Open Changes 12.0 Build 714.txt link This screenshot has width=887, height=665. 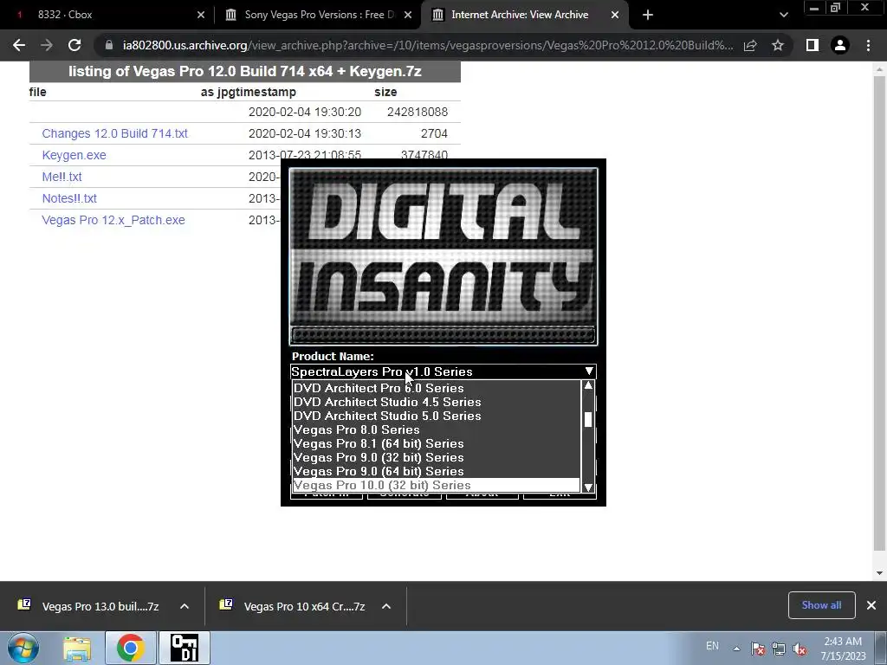tap(115, 133)
